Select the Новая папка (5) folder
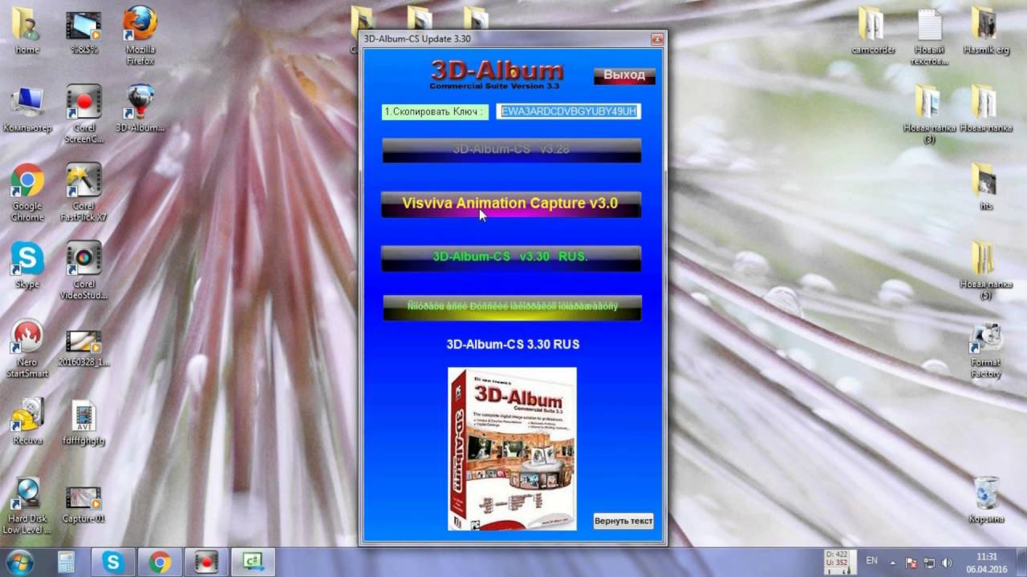This screenshot has width=1027, height=577. click(986, 271)
